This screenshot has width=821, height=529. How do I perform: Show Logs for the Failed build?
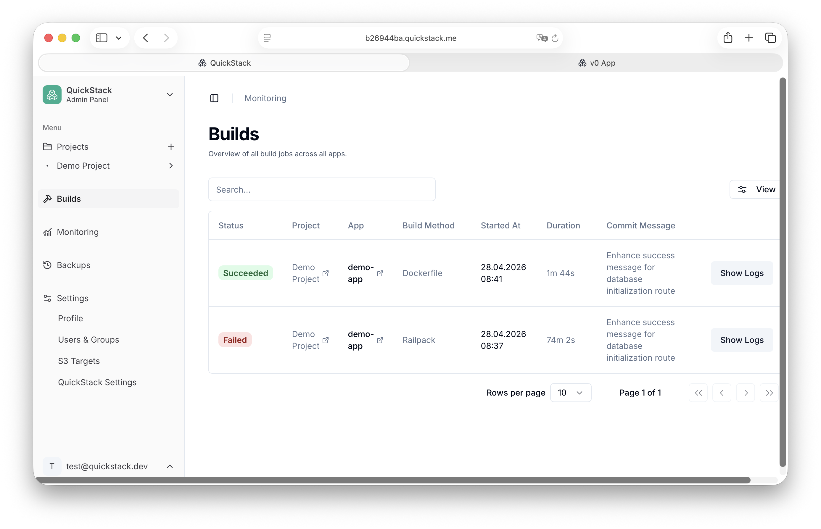coord(741,340)
